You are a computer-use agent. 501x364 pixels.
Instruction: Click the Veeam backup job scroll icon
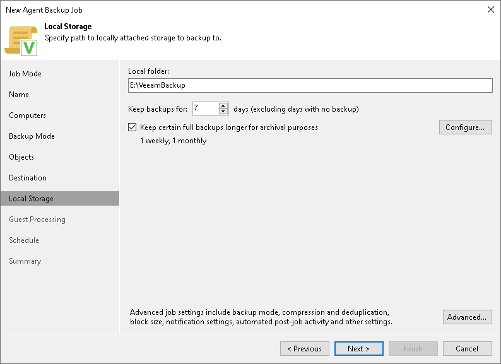pyautogui.click(x=21, y=40)
